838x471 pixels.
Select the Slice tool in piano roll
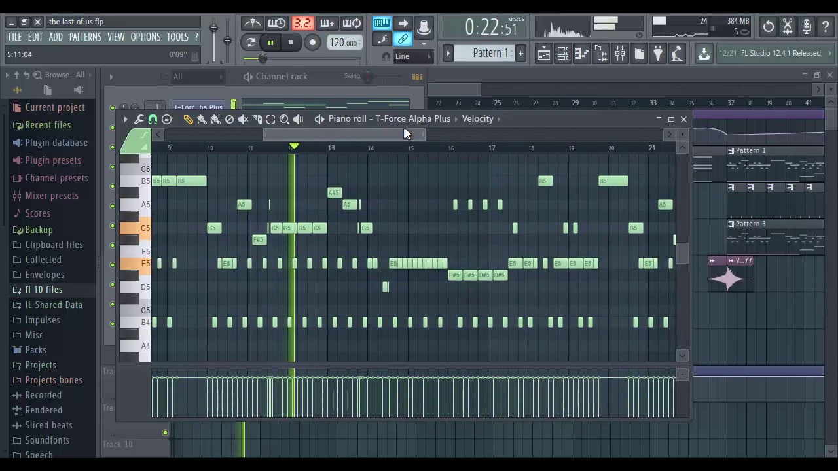[257, 119]
